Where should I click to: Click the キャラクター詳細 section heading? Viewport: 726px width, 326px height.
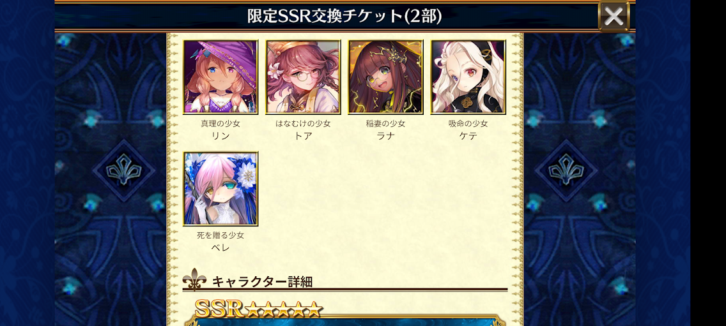pos(262,281)
